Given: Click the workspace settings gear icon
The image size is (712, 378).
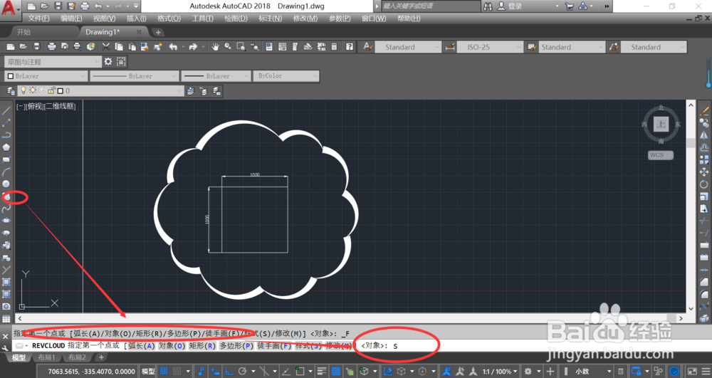Looking at the screenshot, I should 108,61.
